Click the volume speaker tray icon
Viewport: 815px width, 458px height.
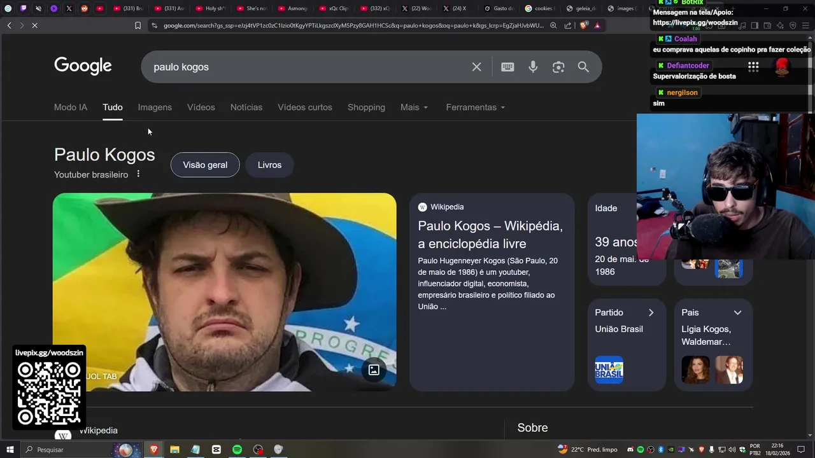pyautogui.click(x=732, y=450)
